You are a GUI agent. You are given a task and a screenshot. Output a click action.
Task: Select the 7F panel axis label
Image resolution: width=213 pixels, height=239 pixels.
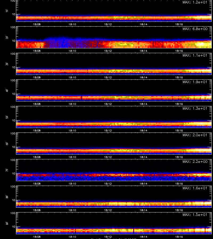click(7, 170)
